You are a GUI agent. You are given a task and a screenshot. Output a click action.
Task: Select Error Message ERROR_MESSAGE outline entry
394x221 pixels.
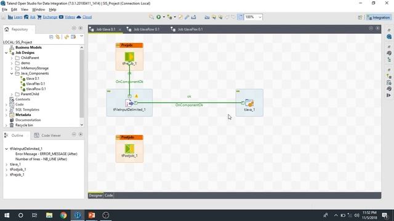tap(46, 154)
